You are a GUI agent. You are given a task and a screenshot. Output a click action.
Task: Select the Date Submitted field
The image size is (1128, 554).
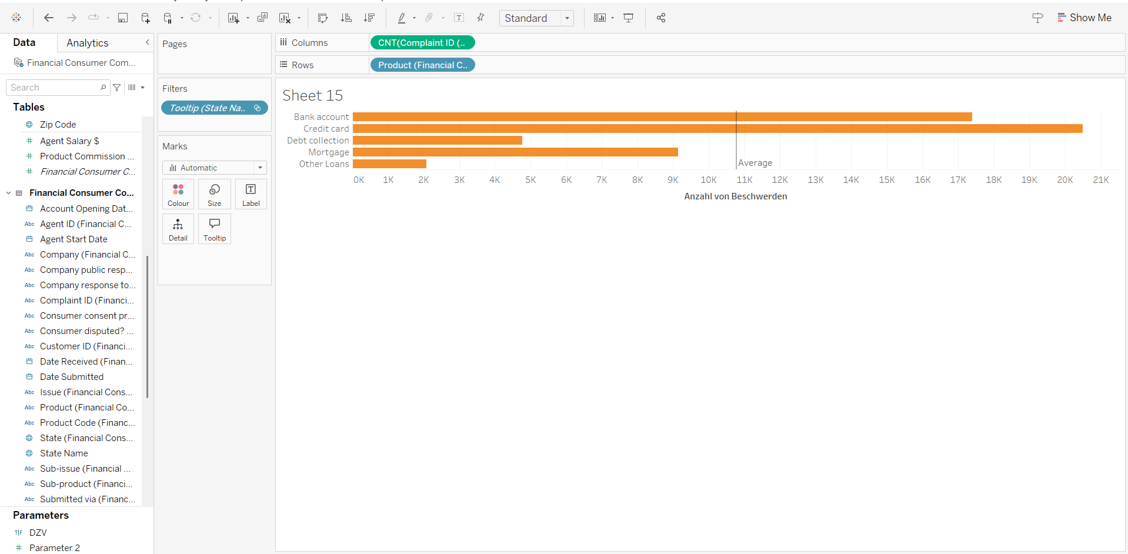tap(72, 377)
